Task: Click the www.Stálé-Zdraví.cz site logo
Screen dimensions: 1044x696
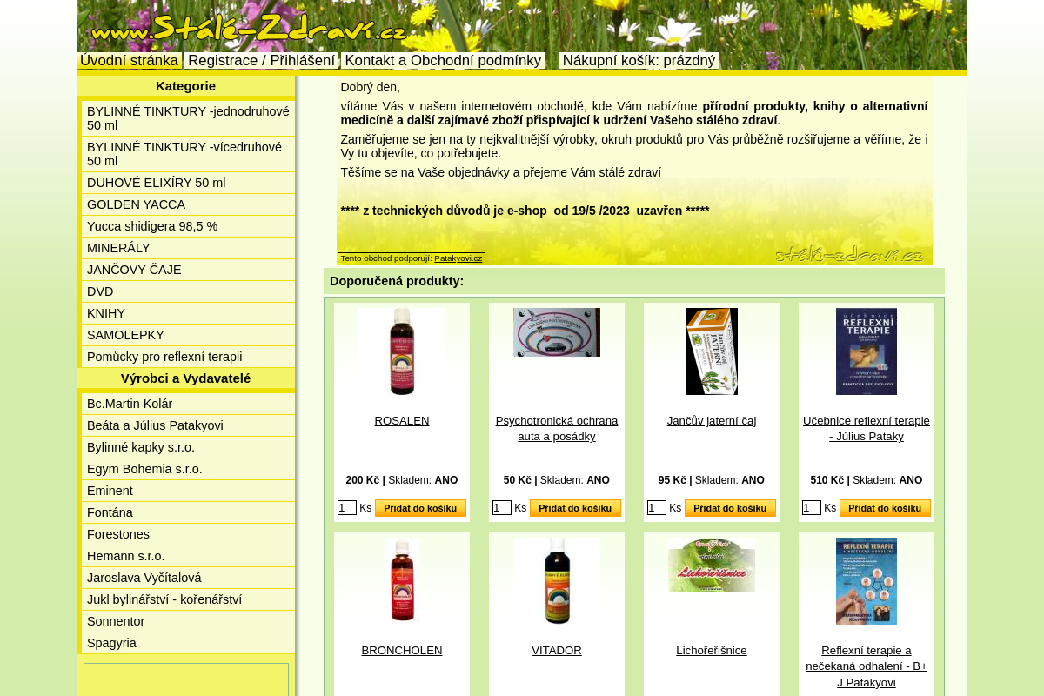Action: coord(249,28)
